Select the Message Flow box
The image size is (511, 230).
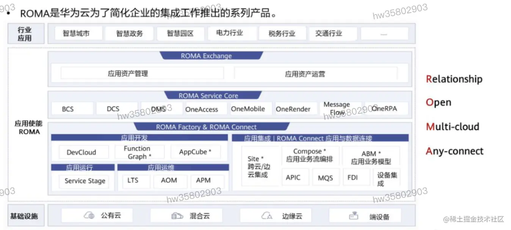[x=340, y=109]
